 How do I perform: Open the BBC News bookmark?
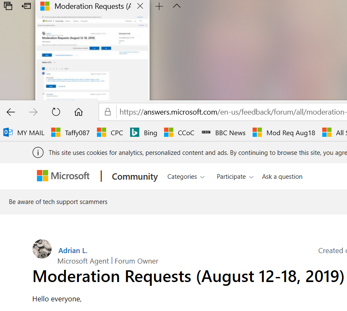(x=224, y=133)
